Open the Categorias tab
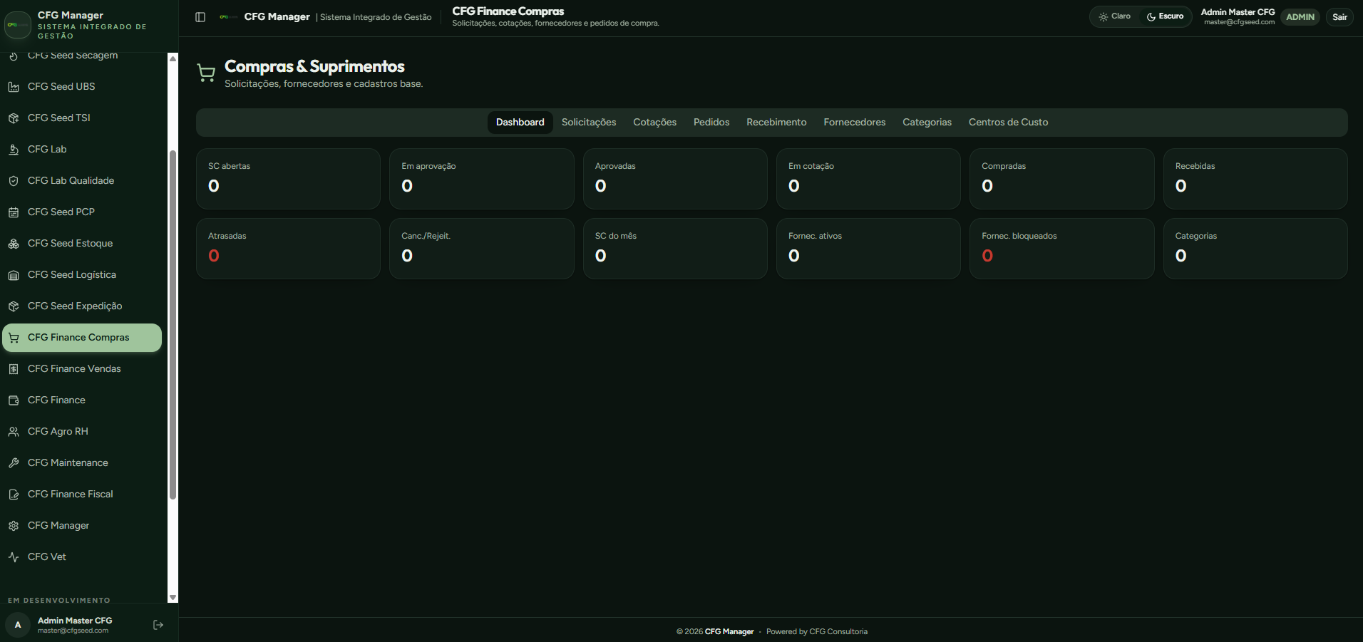This screenshot has width=1363, height=642. 927,123
